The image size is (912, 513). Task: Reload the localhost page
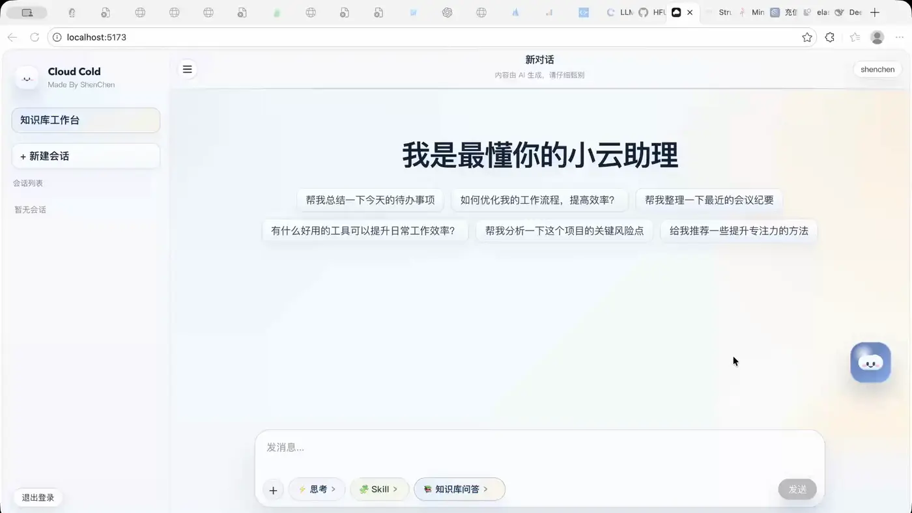coord(35,37)
